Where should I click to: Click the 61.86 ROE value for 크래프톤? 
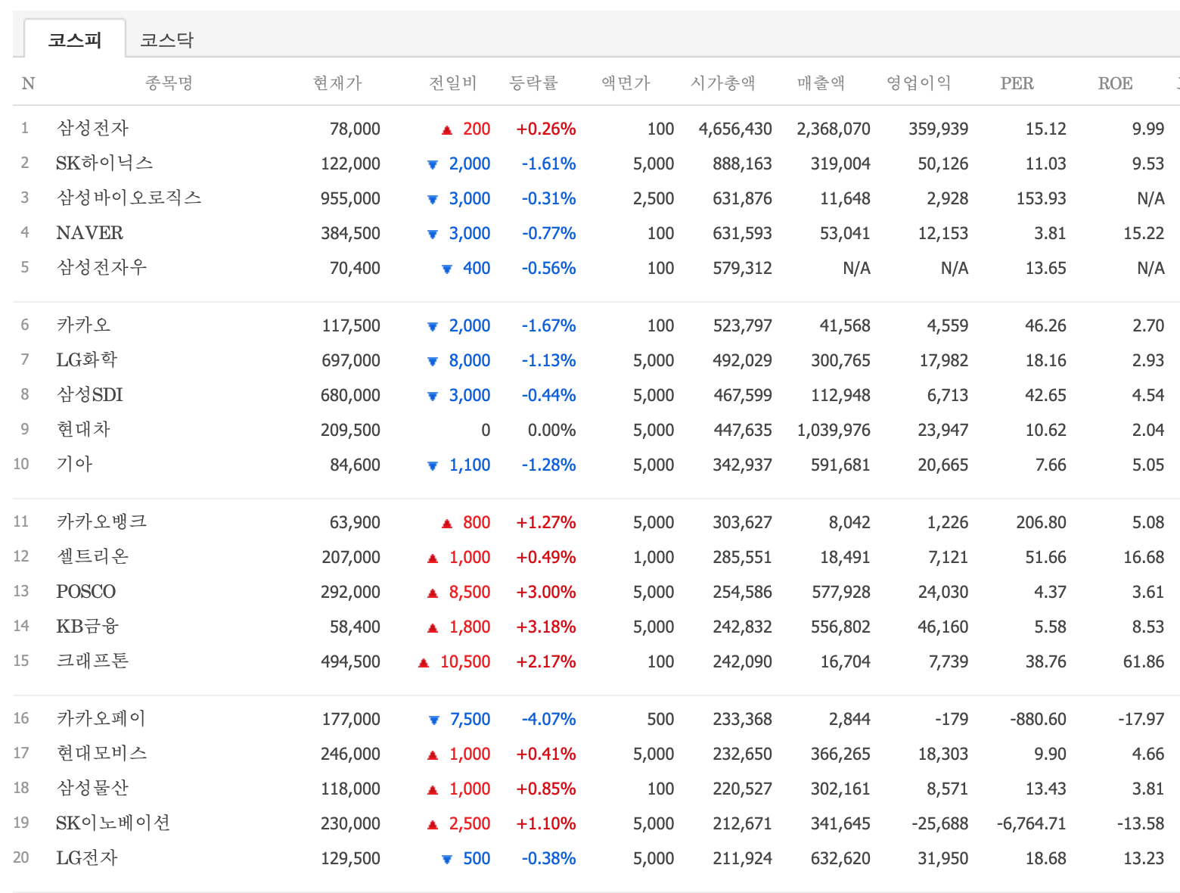pos(1144,661)
